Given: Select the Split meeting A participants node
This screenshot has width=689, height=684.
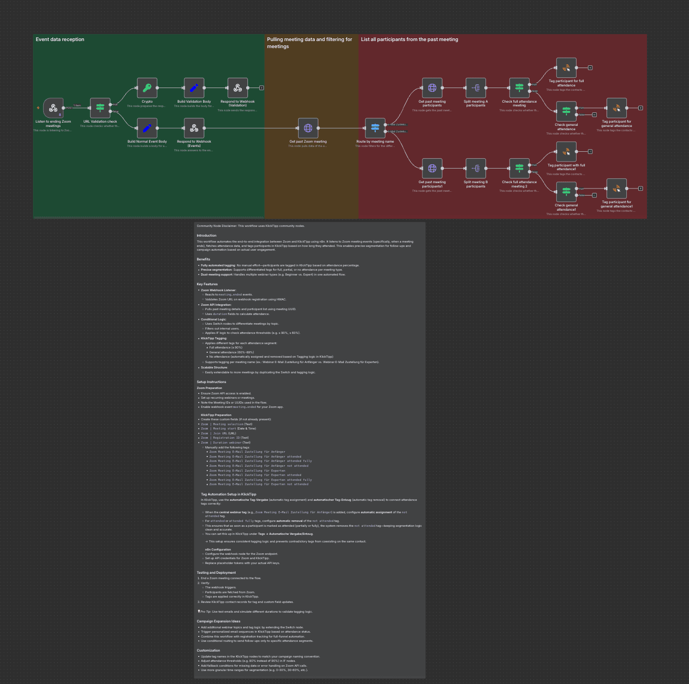Looking at the screenshot, I should [x=476, y=88].
